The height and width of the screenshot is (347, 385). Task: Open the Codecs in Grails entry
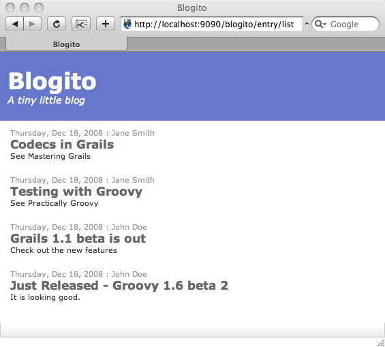62,145
